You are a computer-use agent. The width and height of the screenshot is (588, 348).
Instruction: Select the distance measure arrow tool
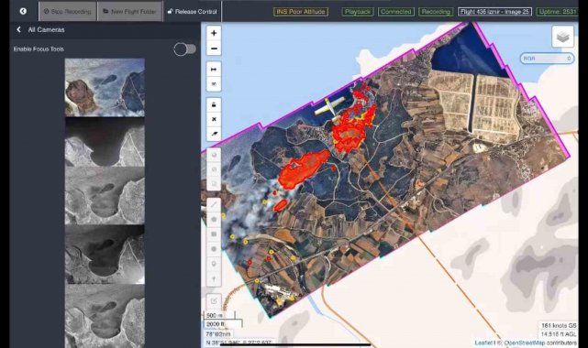(214, 70)
